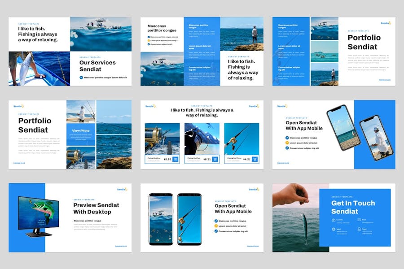Toggle the yellow bullet beside Lorem ipsum dolor

pos(286,143)
